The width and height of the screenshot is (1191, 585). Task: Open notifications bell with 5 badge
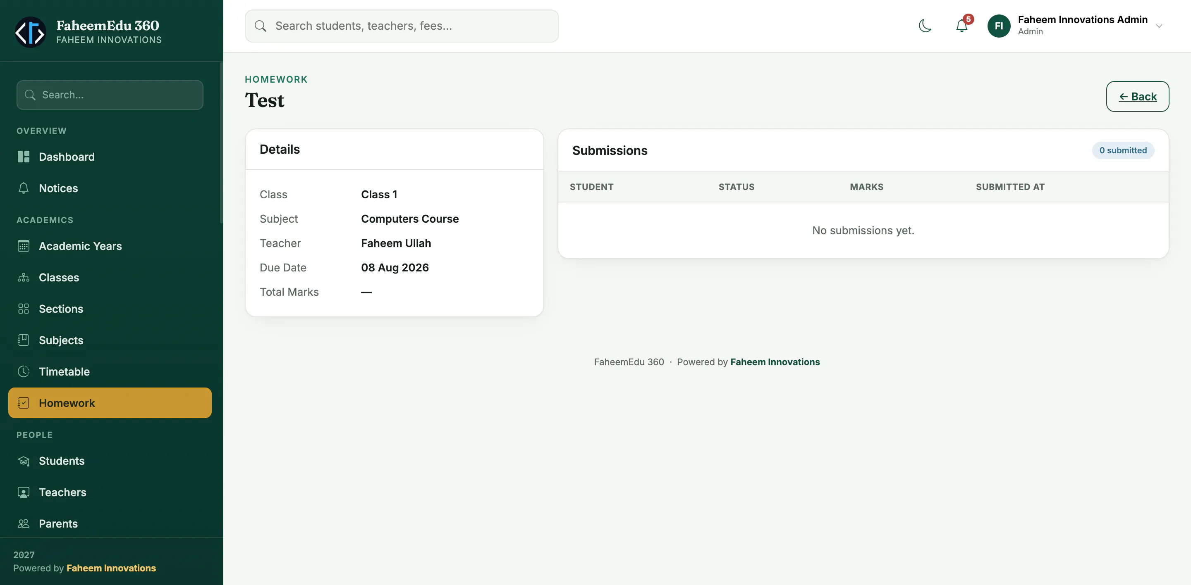click(x=962, y=25)
